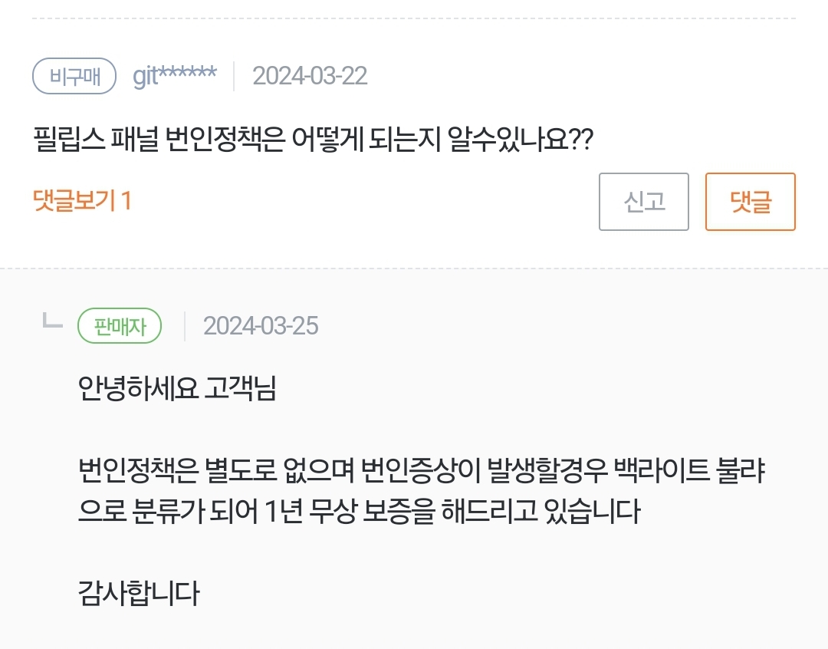Expand the 댓글보기 1 replies link
Viewport: 828px width, 649px height.
click(83, 201)
